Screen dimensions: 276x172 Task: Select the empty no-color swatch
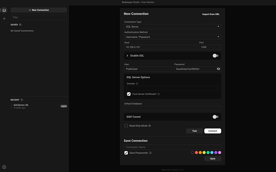(192, 152)
